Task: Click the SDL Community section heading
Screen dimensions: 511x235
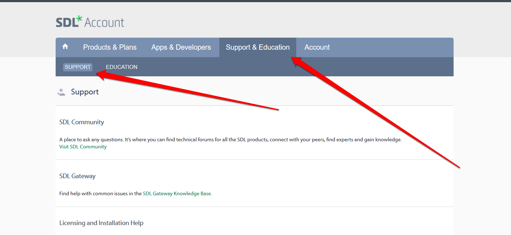Action: pyautogui.click(x=82, y=122)
